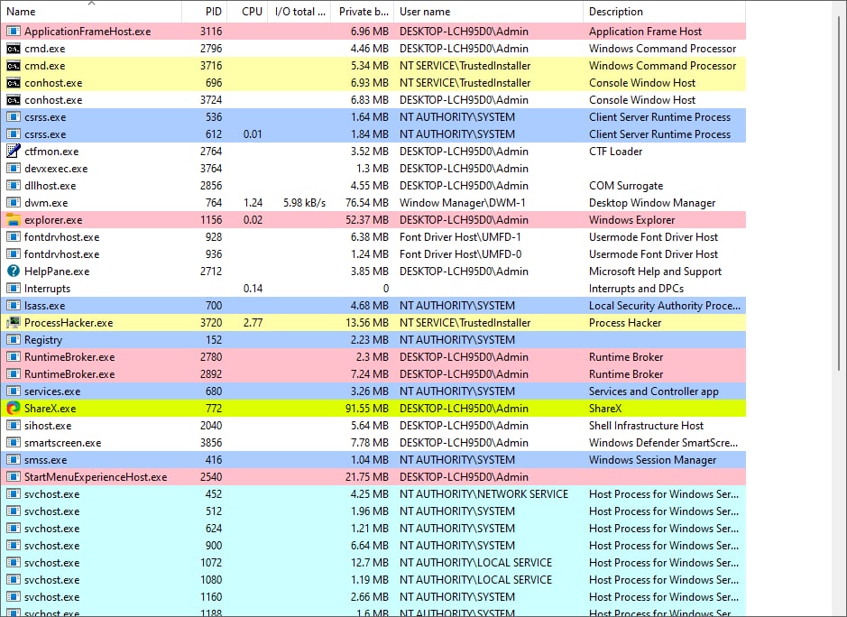Image resolution: width=847 pixels, height=617 pixels.
Task: Select the Interrupts row name
Action: (x=47, y=289)
